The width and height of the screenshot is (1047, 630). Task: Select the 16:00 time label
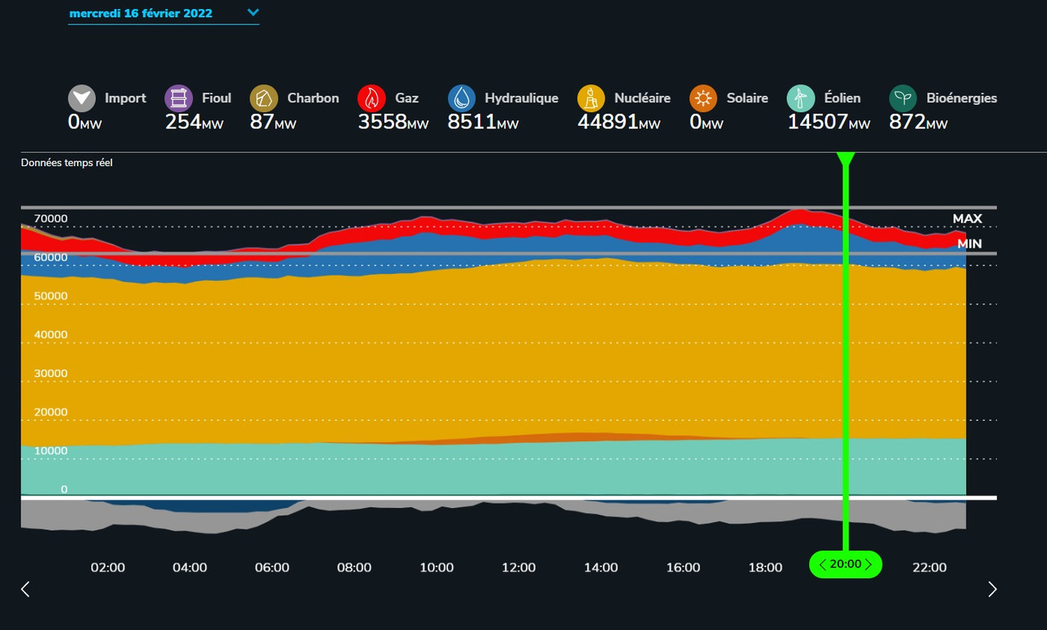(x=683, y=567)
